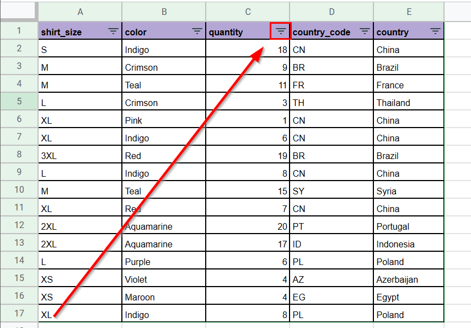The width and height of the screenshot is (471, 328).
Task: Select column D header
Action: 331,12
